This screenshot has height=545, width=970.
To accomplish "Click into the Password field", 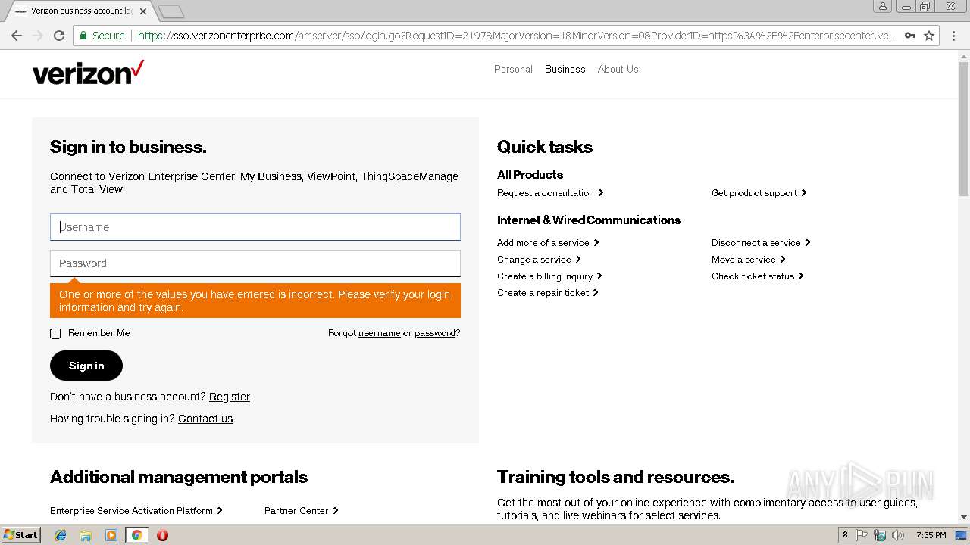I will [x=255, y=263].
